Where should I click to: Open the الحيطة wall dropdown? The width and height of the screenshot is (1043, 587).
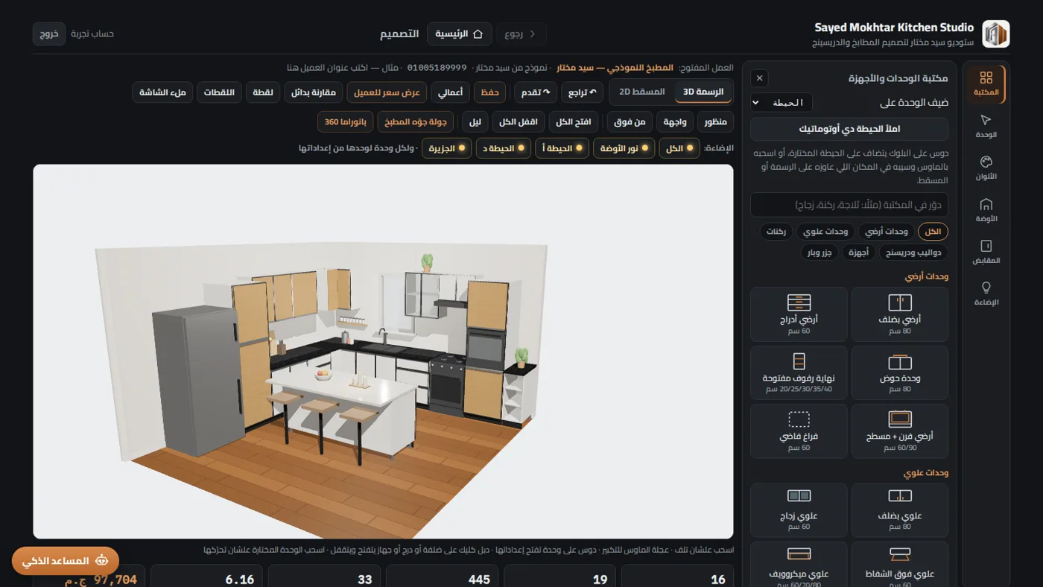[x=781, y=103]
